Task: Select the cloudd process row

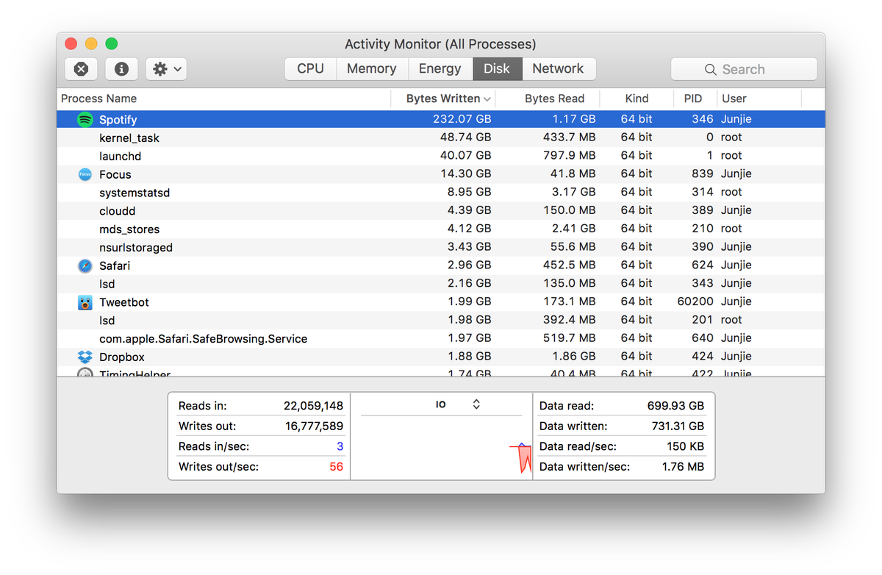Action: tap(441, 210)
